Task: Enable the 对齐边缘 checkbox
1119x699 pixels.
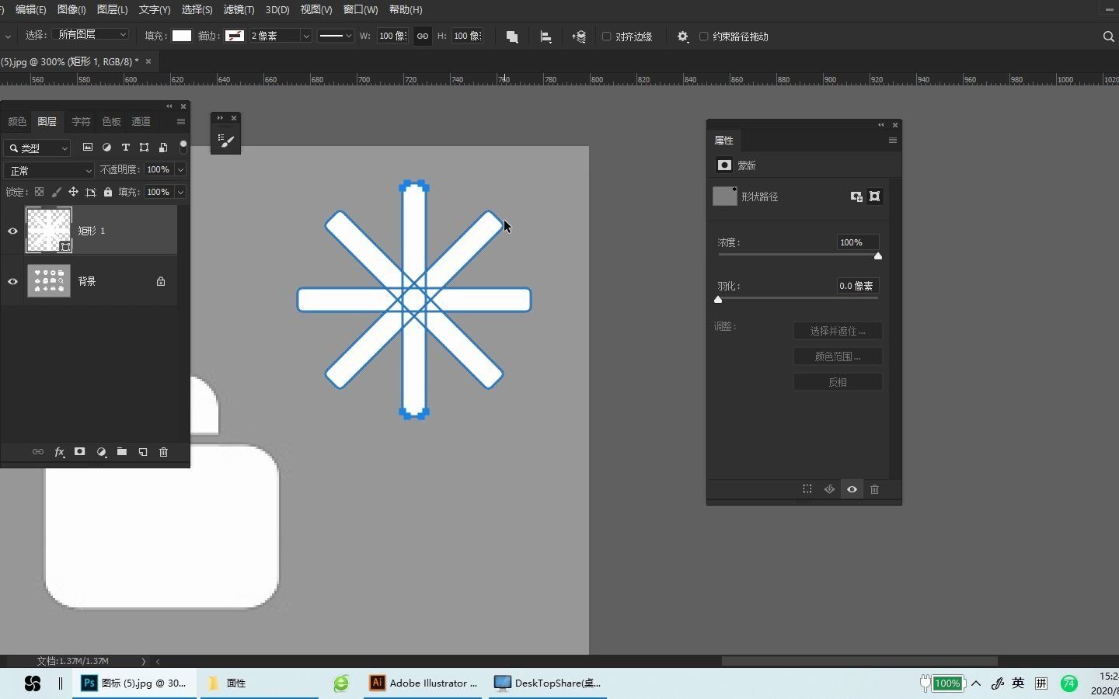Action: [607, 37]
